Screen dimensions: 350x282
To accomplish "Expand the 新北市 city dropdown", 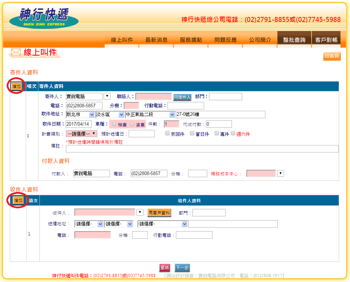I will pos(80,115).
